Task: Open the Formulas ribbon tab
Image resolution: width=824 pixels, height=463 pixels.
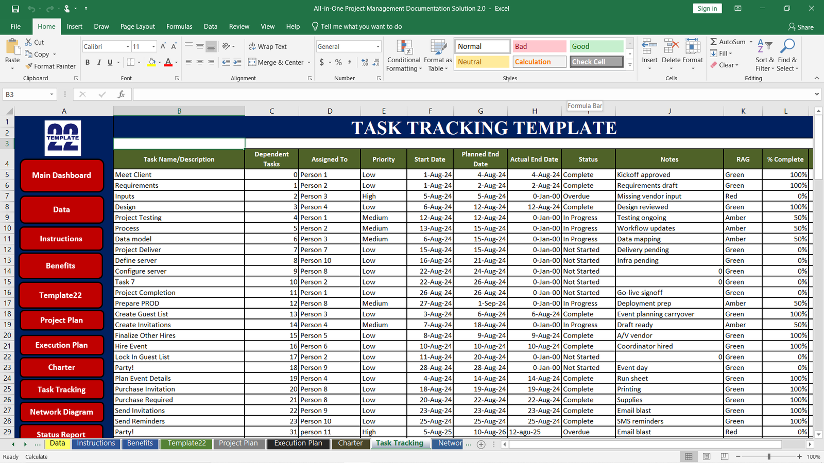Action: [x=179, y=26]
